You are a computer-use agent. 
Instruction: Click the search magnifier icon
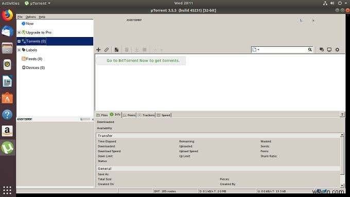[x=310, y=49]
